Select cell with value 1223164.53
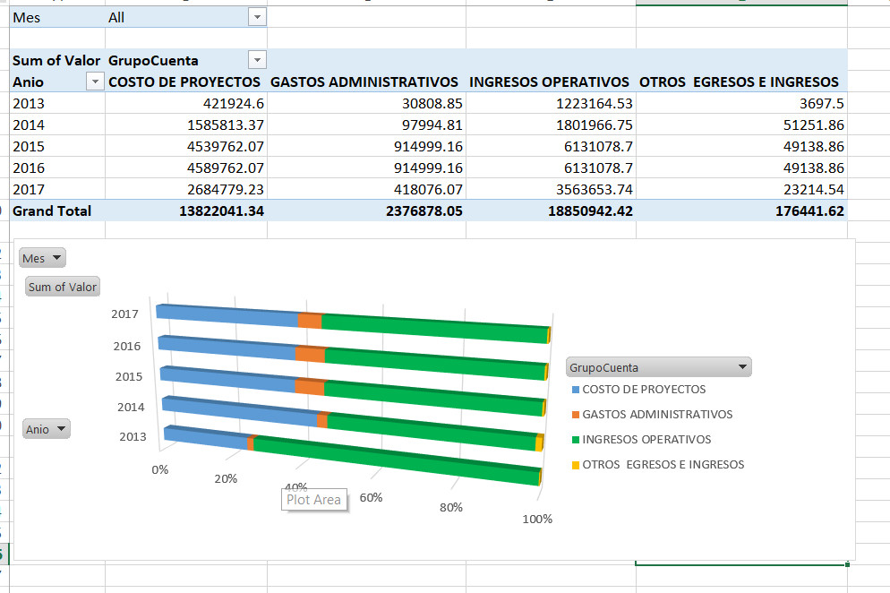 [552, 103]
